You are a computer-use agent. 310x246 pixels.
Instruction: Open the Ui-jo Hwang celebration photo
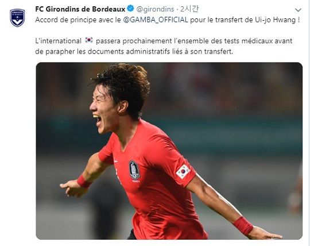[169, 151]
